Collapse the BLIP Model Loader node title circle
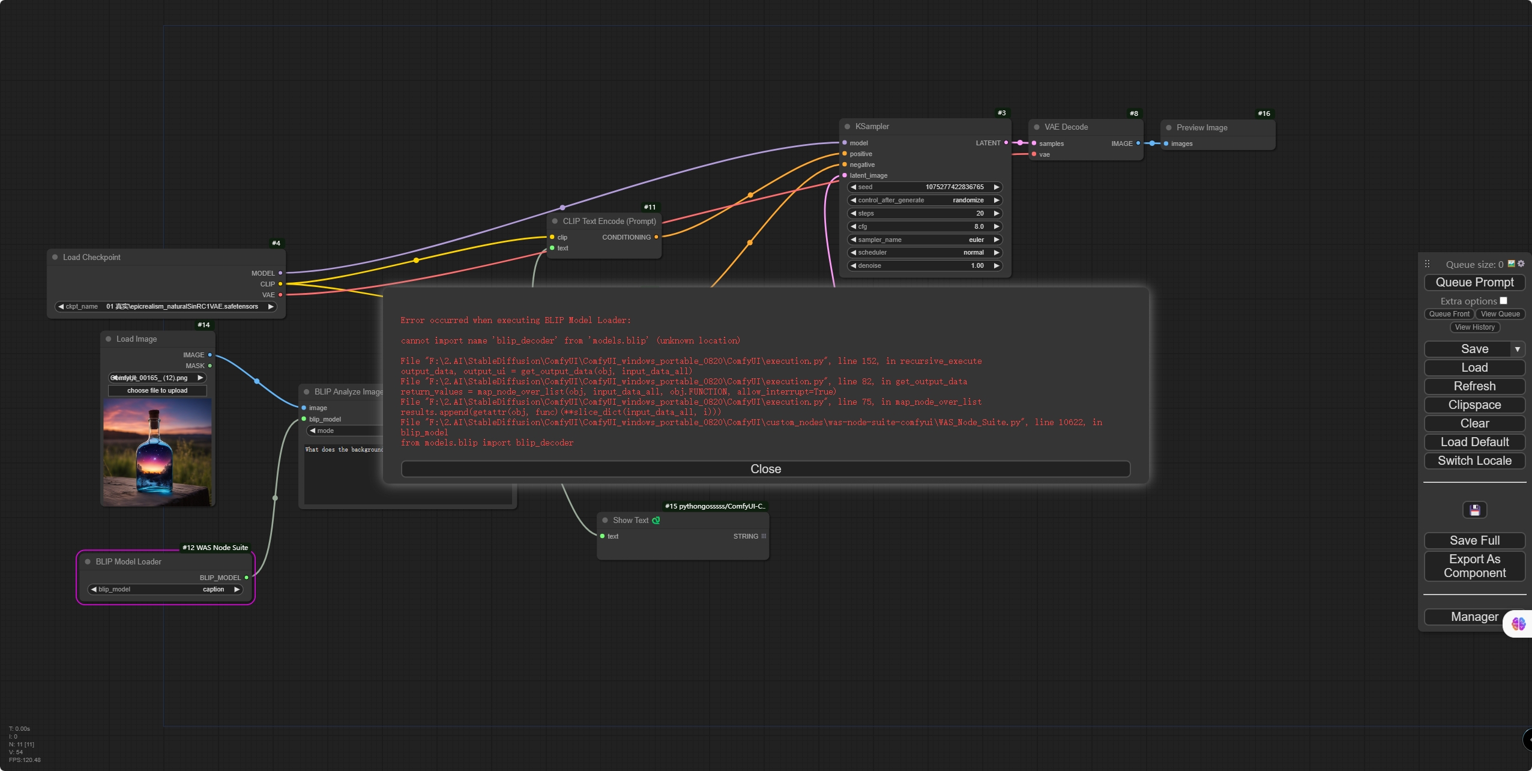This screenshot has width=1532, height=771. coord(88,561)
